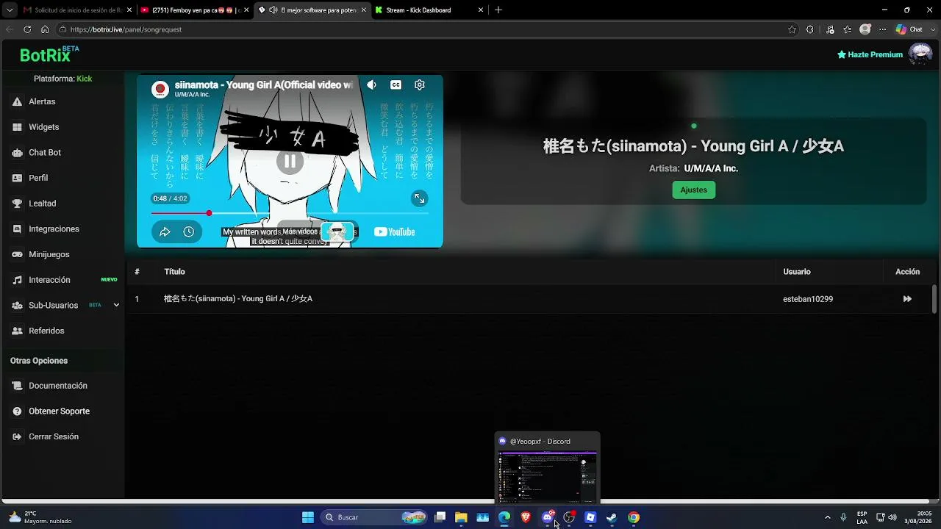Click the botrix.live address bar

419,29
